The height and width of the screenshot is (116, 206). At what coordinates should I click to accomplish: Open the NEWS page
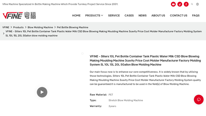[143, 15]
